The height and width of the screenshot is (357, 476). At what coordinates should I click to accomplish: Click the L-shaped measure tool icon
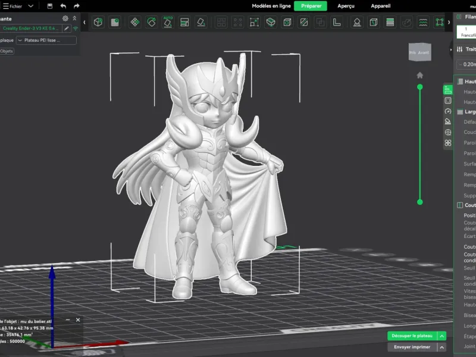337,22
